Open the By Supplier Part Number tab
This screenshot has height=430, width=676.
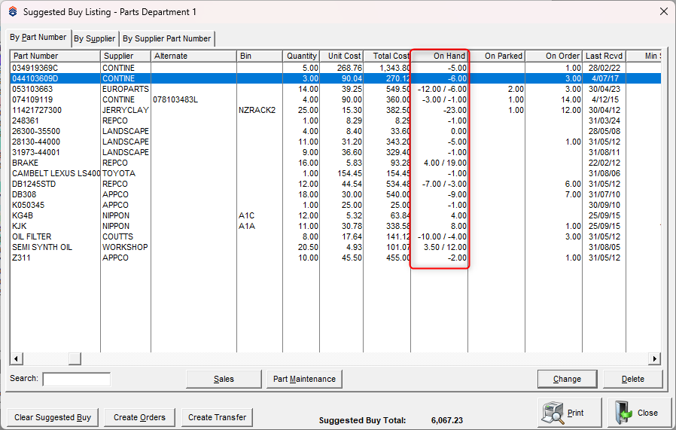(x=166, y=38)
